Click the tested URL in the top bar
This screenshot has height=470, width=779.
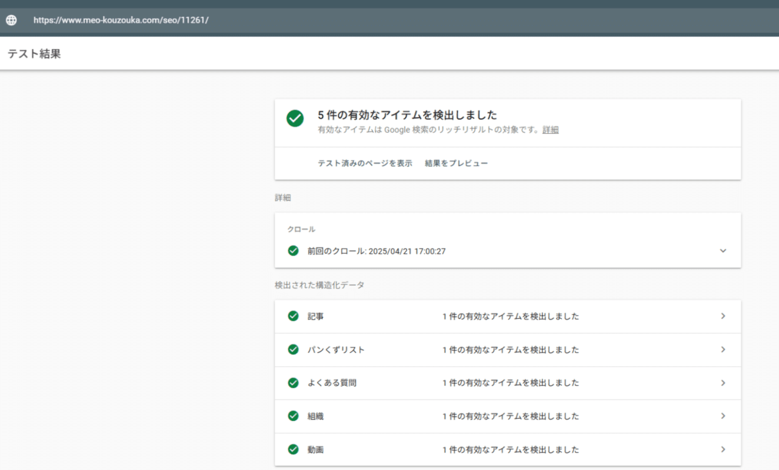[121, 20]
